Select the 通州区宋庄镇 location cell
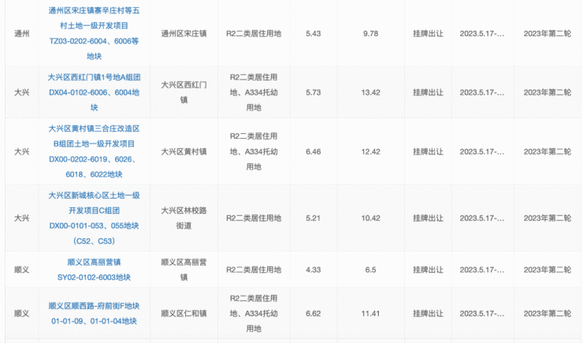 pos(184,34)
